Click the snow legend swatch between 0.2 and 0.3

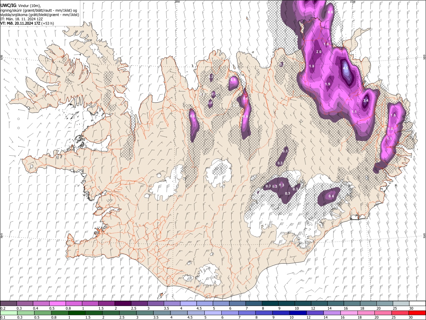8,303
